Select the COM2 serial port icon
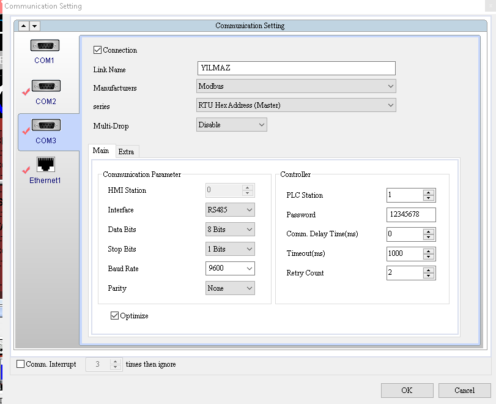This screenshot has height=404, width=496. [x=46, y=86]
